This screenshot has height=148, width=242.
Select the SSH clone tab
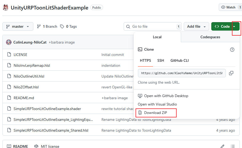pos(161,60)
